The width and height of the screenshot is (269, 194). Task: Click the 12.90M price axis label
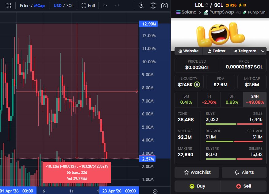click(x=148, y=24)
